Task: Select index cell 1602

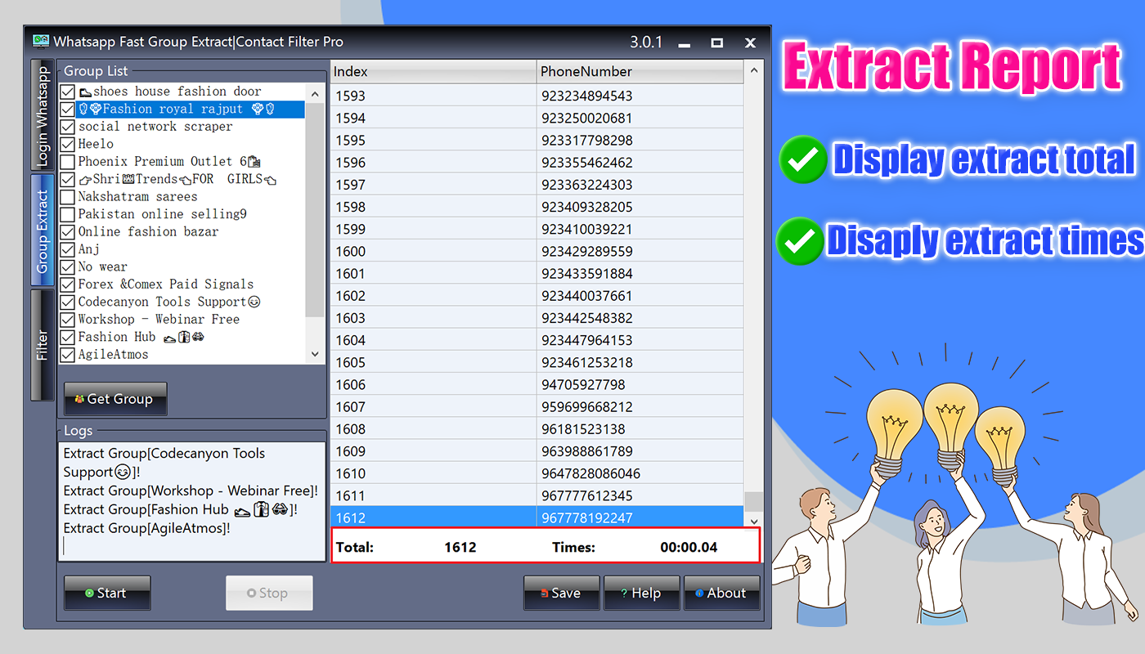Action: click(433, 295)
